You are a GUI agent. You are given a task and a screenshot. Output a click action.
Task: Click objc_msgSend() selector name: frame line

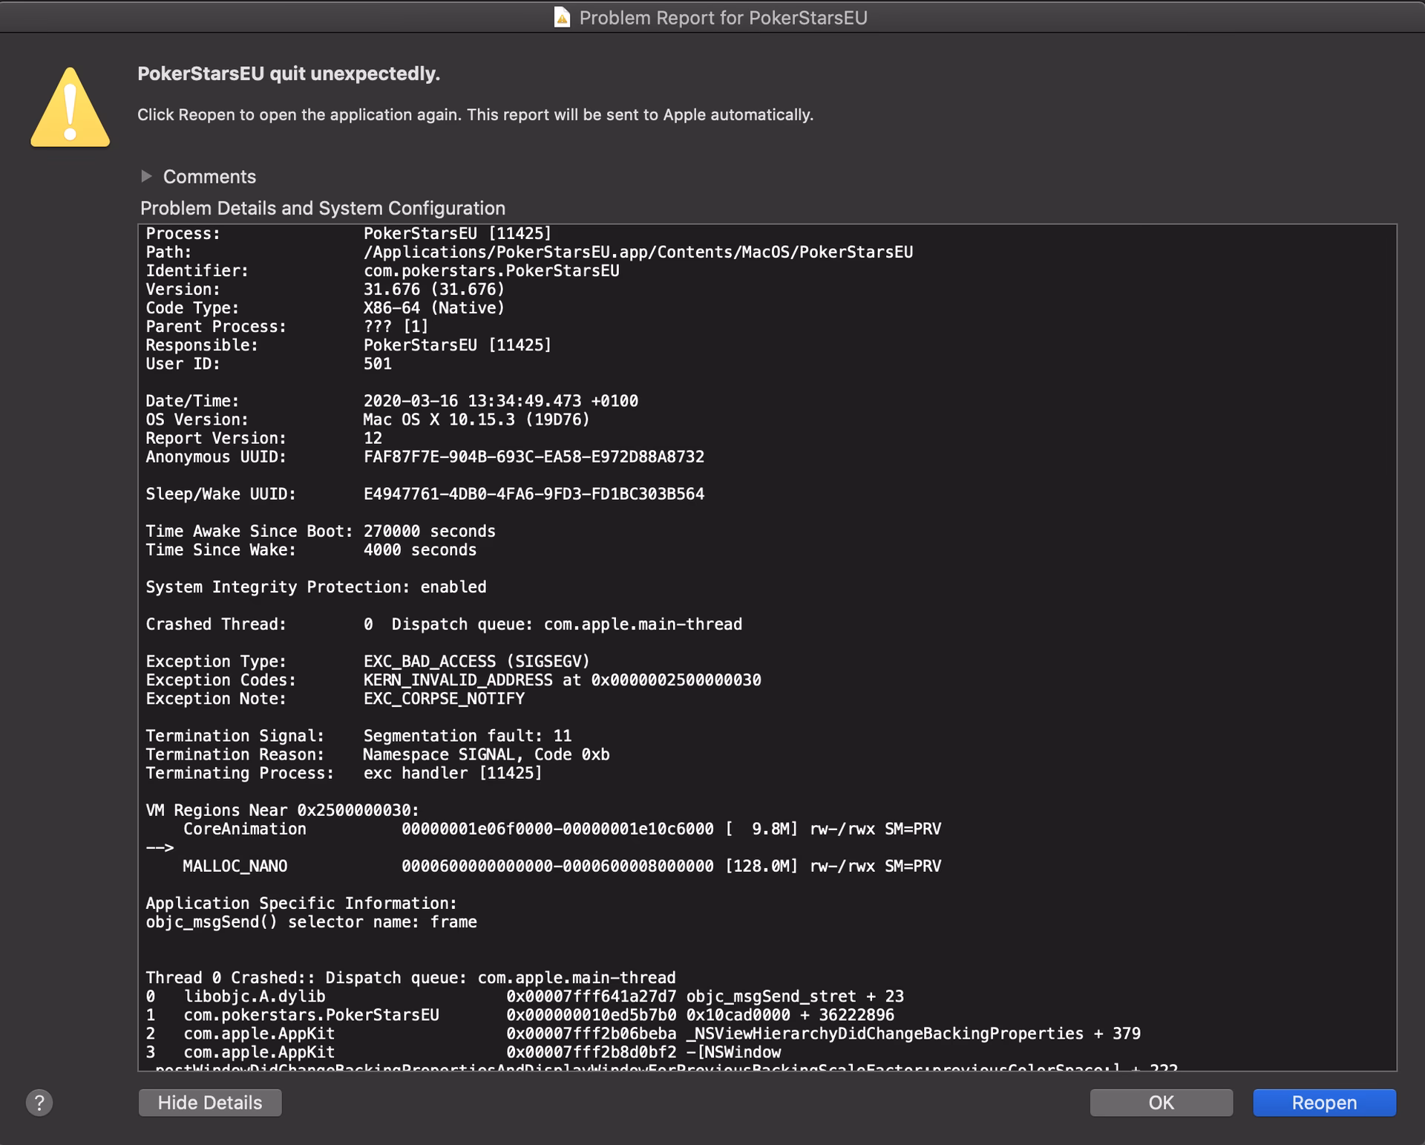coord(311,921)
